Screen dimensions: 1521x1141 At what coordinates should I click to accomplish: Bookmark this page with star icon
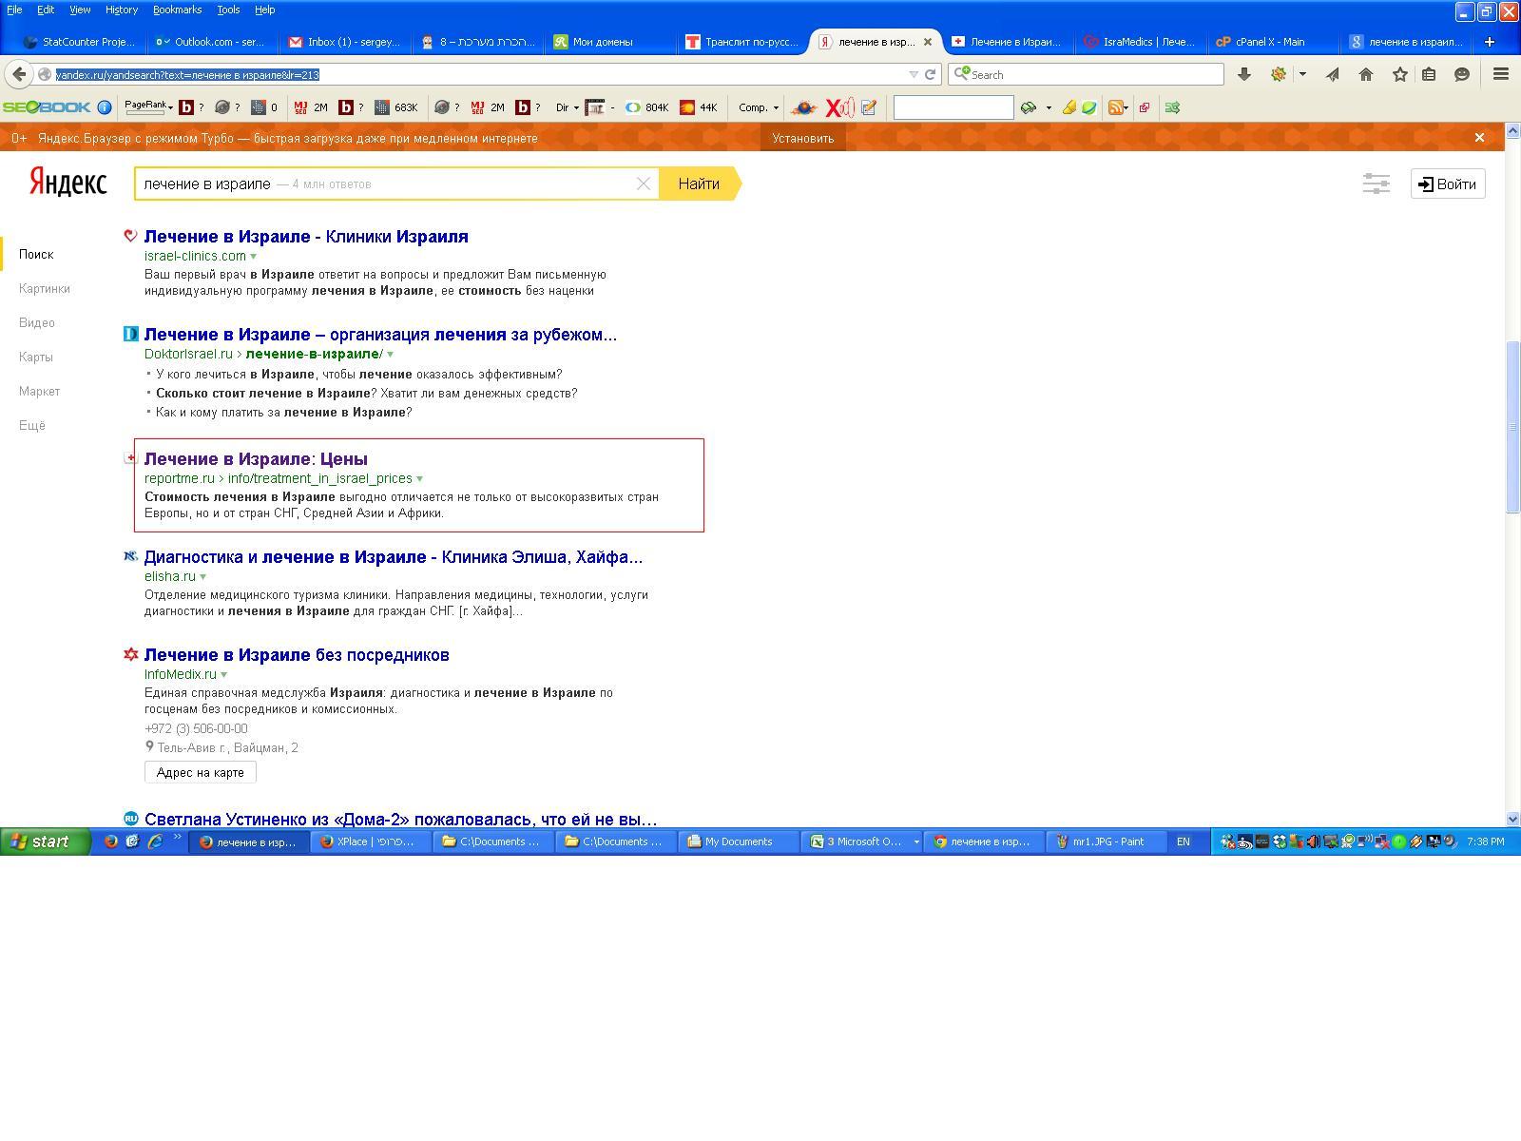point(1399,74)
